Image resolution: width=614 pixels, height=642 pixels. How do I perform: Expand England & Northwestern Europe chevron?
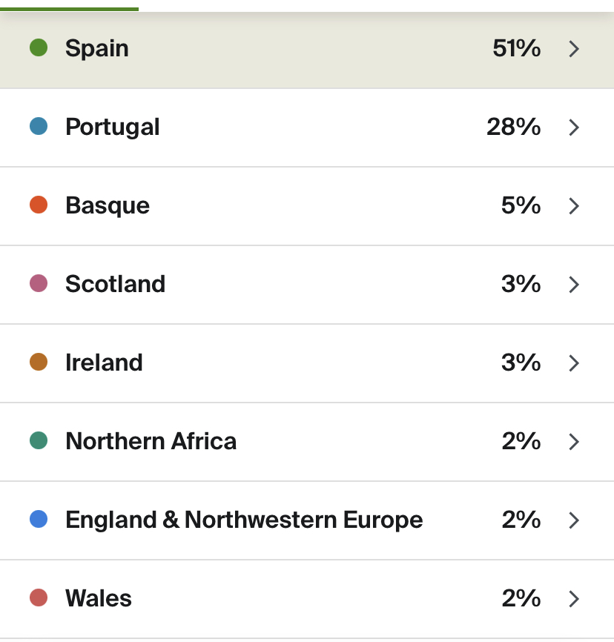tap(574, 520)
